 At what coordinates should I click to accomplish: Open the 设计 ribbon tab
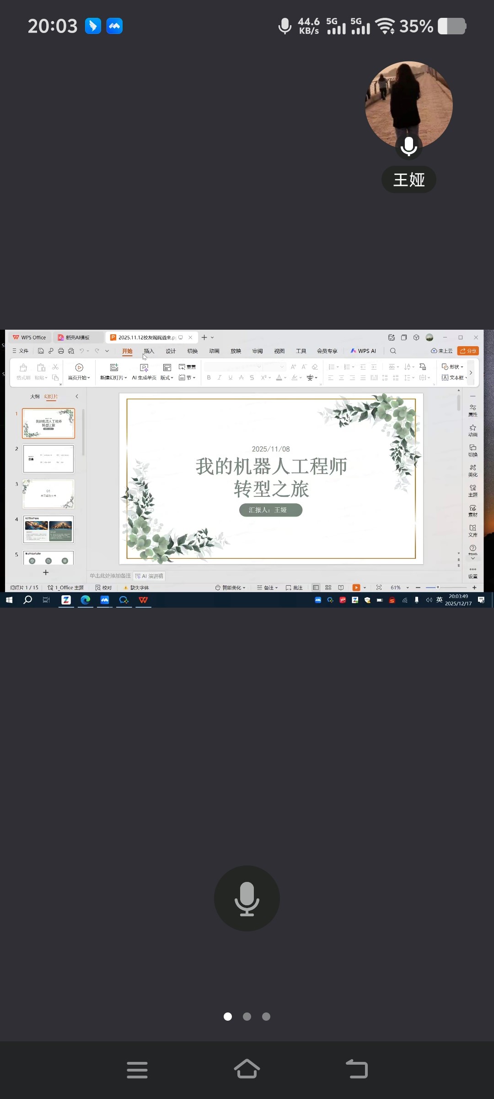click(171, 351)
